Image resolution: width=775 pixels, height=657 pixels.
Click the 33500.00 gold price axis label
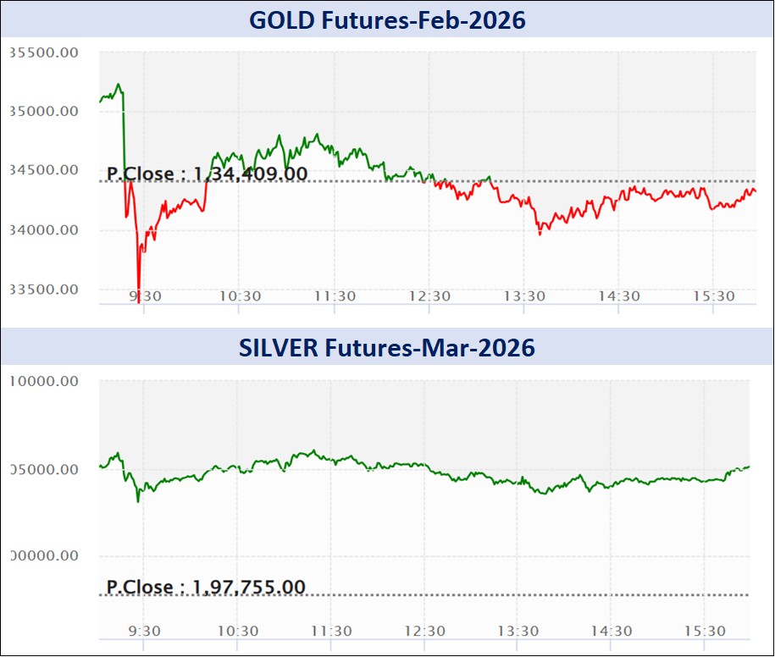(x=43, y=290)
